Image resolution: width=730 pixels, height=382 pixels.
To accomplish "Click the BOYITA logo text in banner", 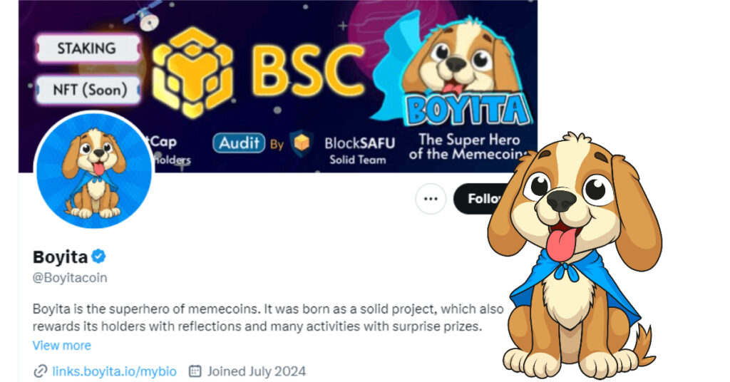I will 468,110.
